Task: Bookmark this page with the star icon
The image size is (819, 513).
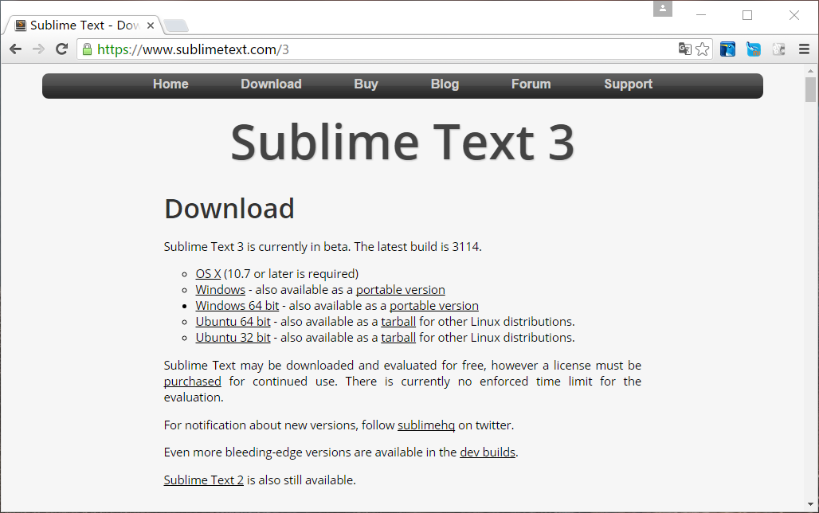Action: [x=703, y=49]
